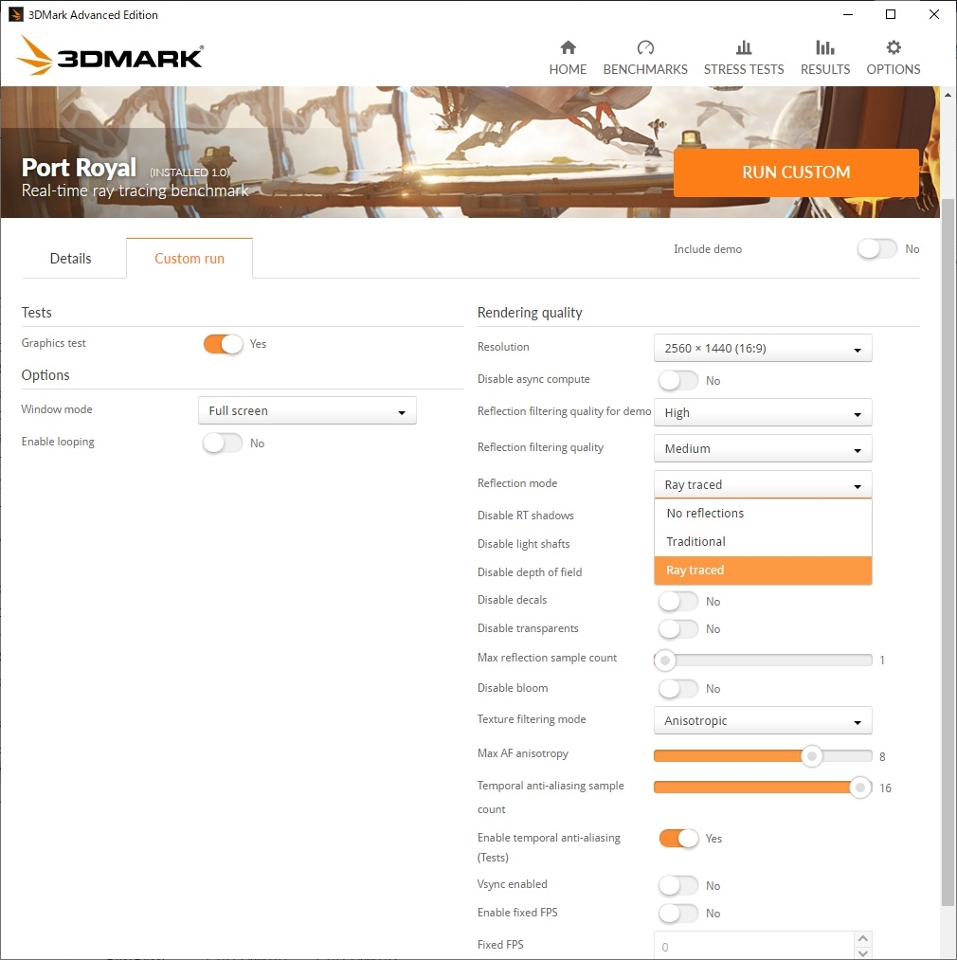Collapse the Reflection mode dropdown
The width and height of the screenshot is (957, 960).
coord(763,484)
